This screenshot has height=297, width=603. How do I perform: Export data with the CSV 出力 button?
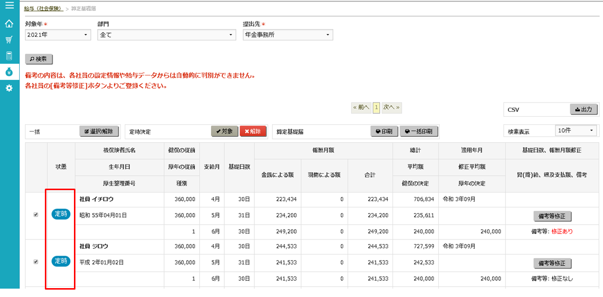click(x=583, y=109)
